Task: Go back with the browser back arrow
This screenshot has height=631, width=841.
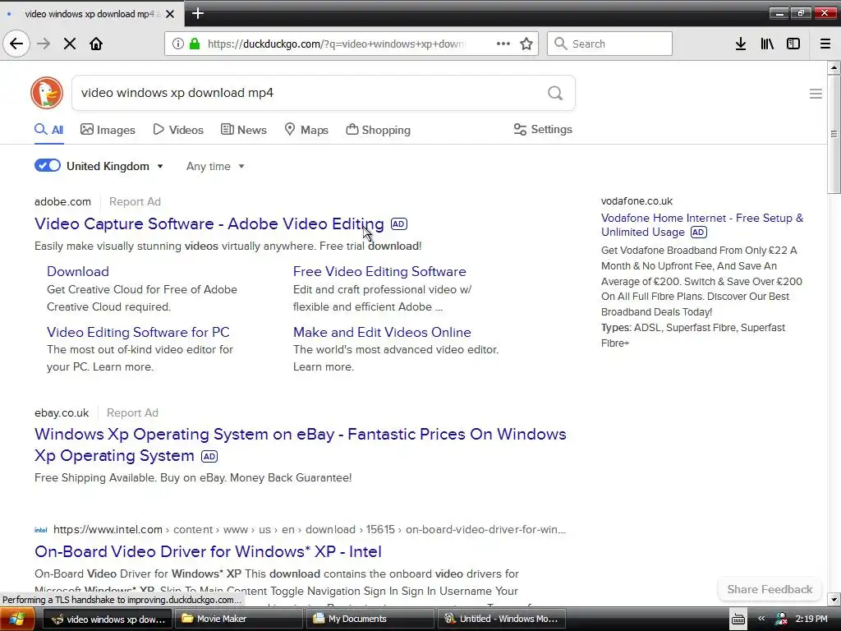Action: (16, 44)
